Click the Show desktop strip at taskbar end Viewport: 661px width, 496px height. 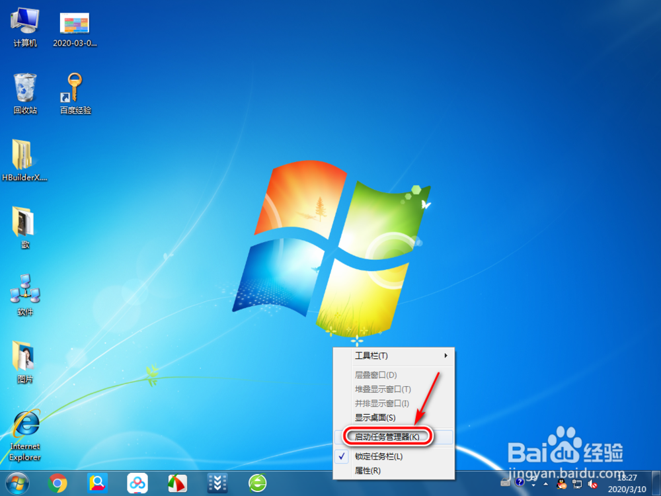656,483
